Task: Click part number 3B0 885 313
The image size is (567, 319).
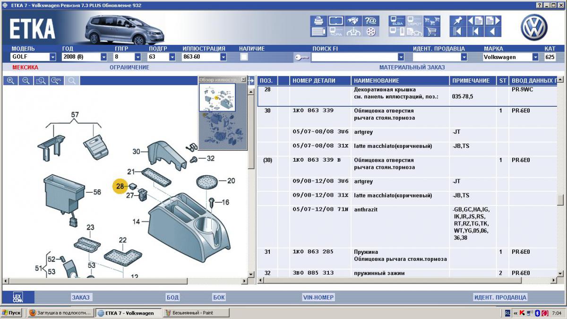Action: coord(313,273)
